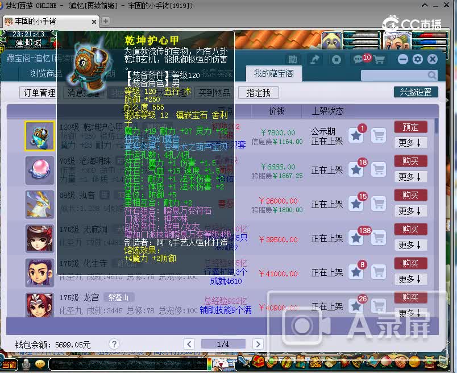Open the 订单管理 sub-tab
The height and width of the screenshot is (373, 457).
coord(39,93)
